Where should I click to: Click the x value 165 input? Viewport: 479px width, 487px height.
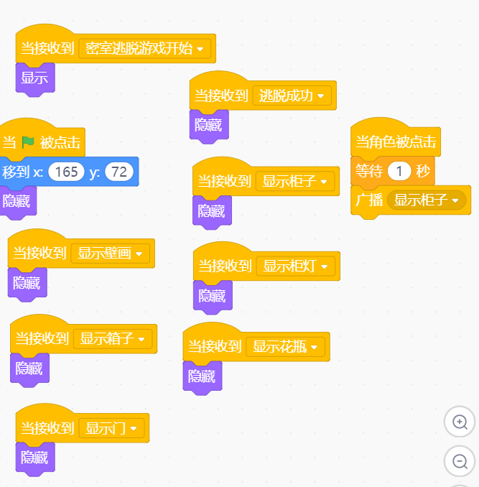[67, 172]
